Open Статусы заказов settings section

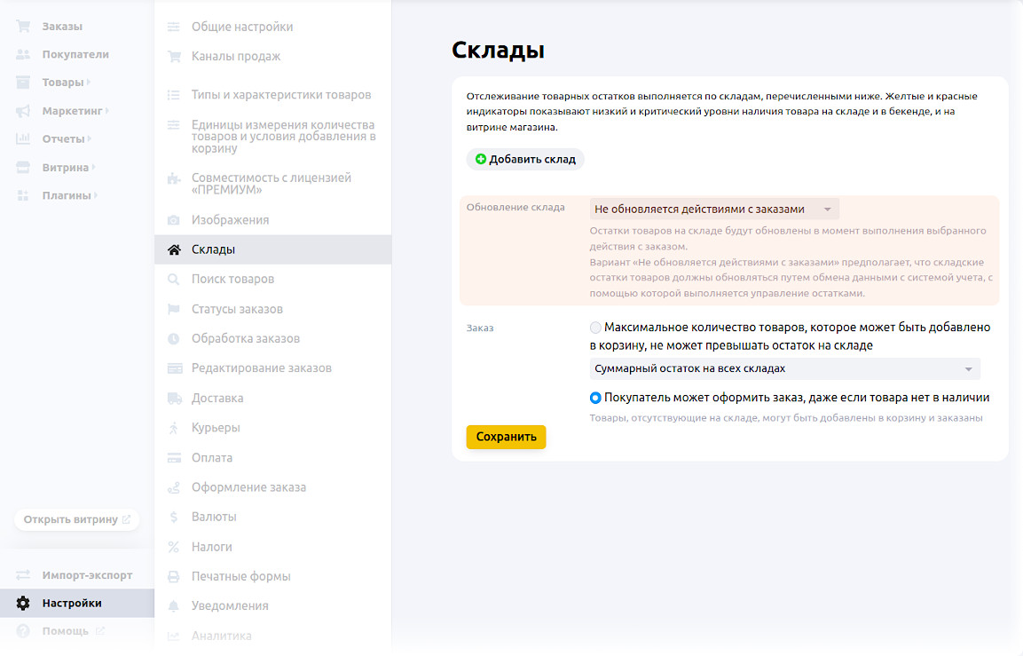pos(237,309)
